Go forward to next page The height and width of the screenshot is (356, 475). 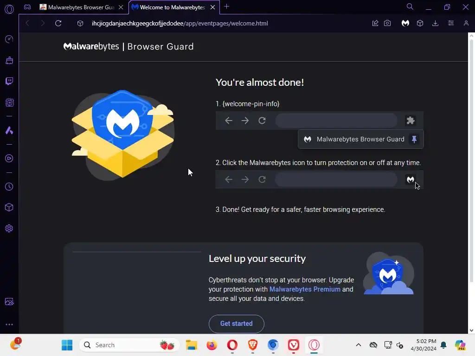43,23
